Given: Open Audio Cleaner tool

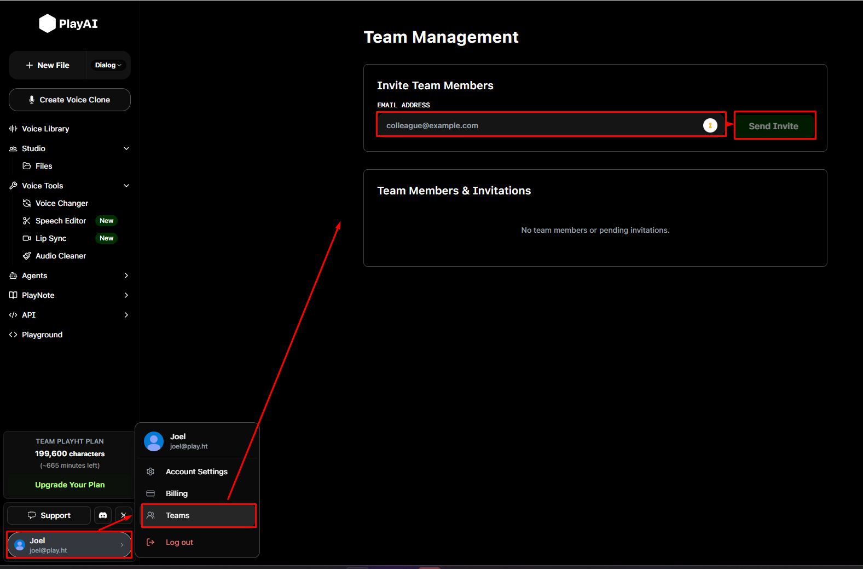Looking at the screenshot, I should (61, 256).
